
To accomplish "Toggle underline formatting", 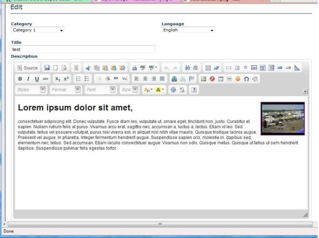I will (37, 79).
